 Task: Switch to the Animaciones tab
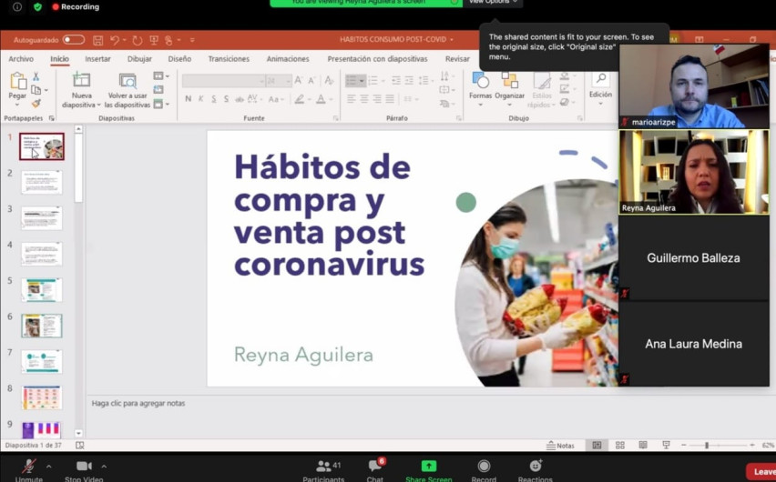point(288,59)
